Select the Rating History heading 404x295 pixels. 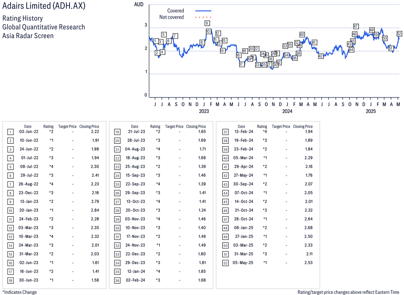click(x=22, y=18)
